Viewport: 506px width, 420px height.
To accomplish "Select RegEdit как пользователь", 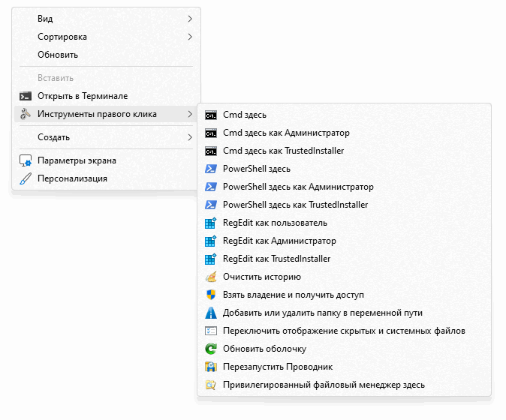I will [x=344, y=223].
